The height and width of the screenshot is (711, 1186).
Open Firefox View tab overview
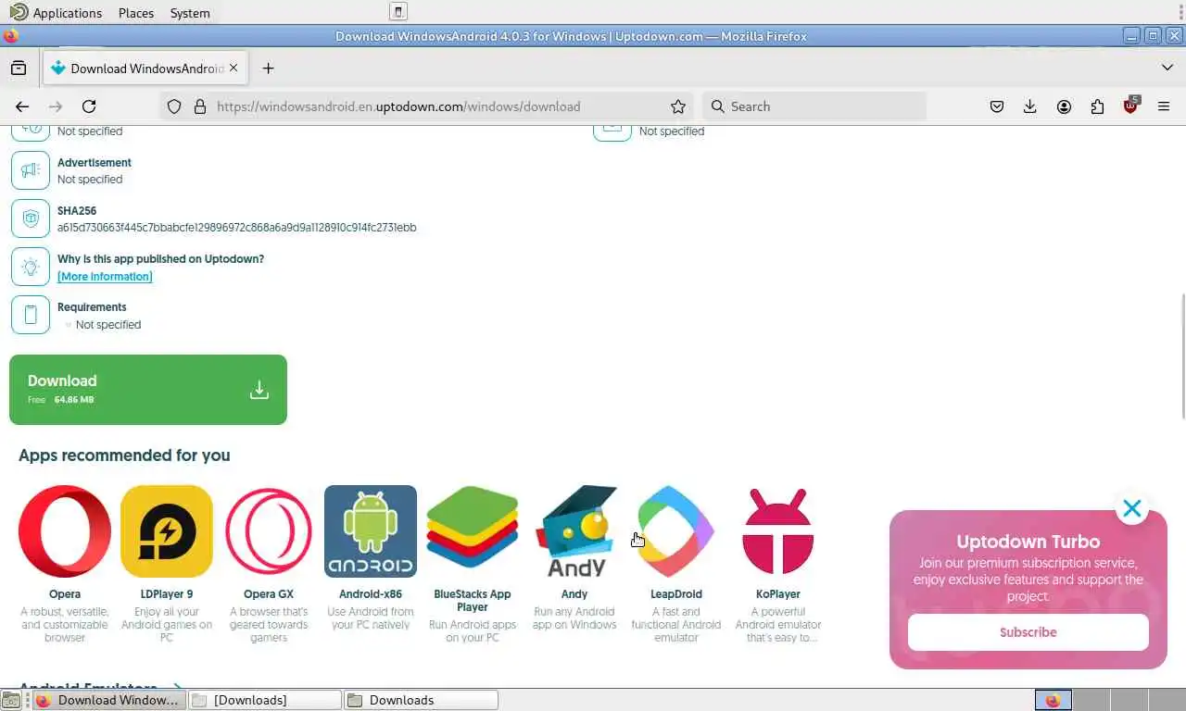point(19,69)
